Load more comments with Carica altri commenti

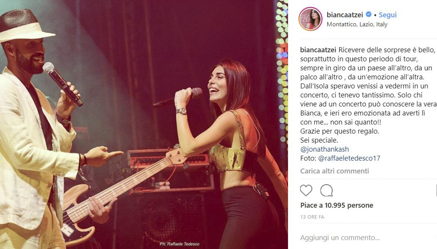335,171
